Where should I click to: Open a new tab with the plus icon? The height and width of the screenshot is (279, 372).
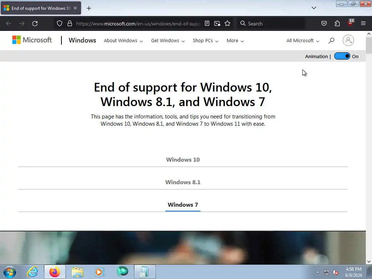coord(89,8)
